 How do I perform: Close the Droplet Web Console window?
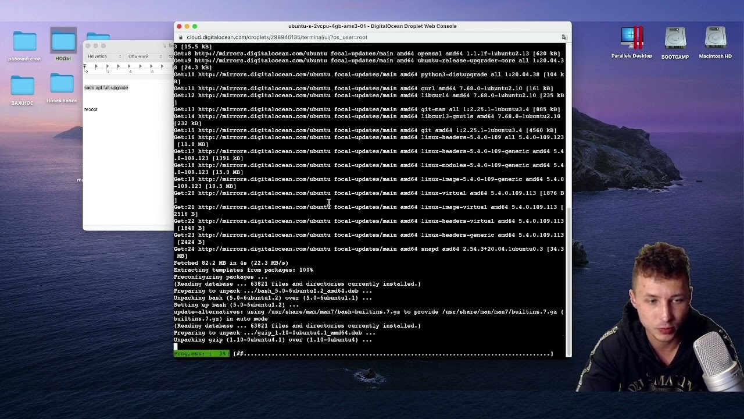(x=179, y=26)
